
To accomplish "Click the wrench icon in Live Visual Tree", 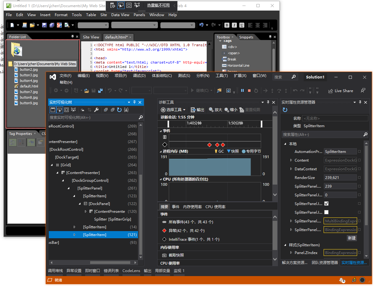I will point(96,110).
